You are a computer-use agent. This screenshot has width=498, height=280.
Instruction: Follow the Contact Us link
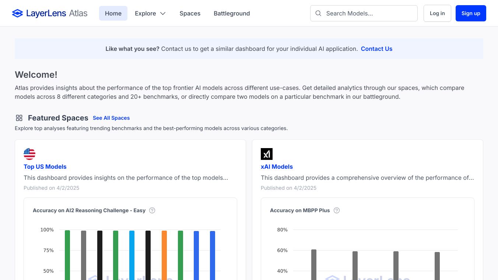(x=376, y=49)
